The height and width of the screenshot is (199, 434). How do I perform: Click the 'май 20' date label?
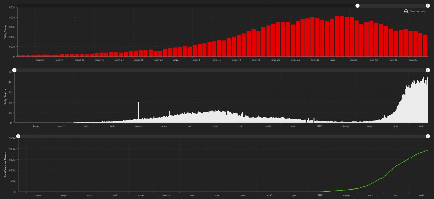[413, 60]
